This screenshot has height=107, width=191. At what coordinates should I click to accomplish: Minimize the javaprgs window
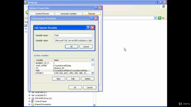tap(156, 2)
